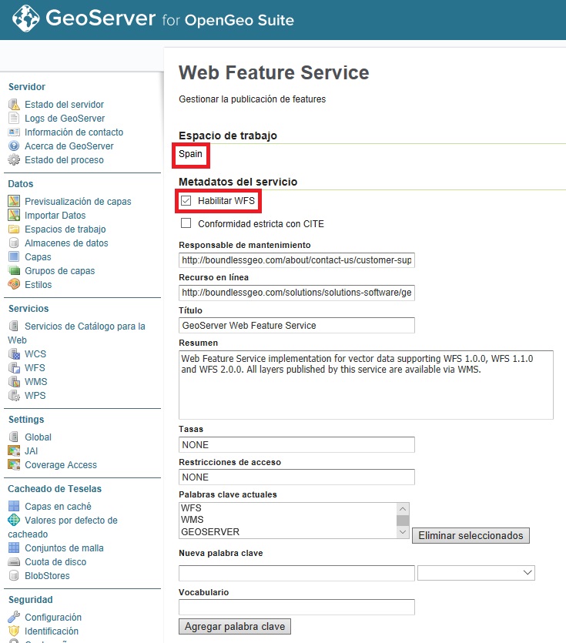The height and width of the screenshot is (643, 566).
Task: Click the Espacios de trabajo folder icon
Action: tap(14, 229)
